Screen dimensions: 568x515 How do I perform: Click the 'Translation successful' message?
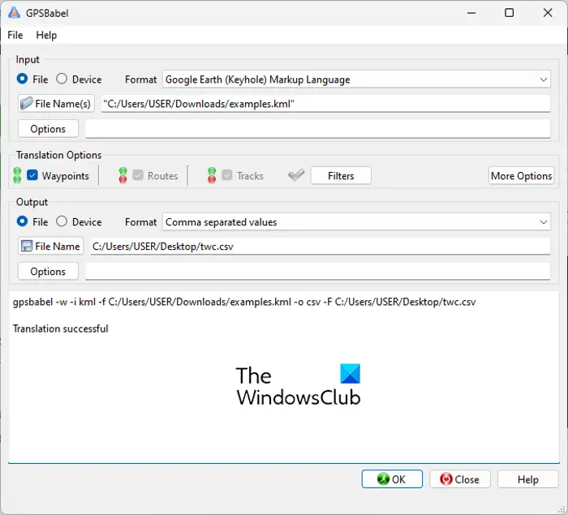pyautogui.click(x=61, y=328)
